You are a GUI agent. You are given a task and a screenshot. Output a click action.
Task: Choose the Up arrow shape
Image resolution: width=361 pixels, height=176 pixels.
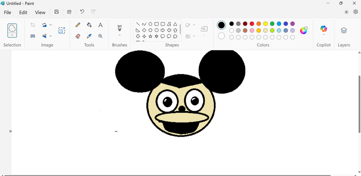(175, 30)
